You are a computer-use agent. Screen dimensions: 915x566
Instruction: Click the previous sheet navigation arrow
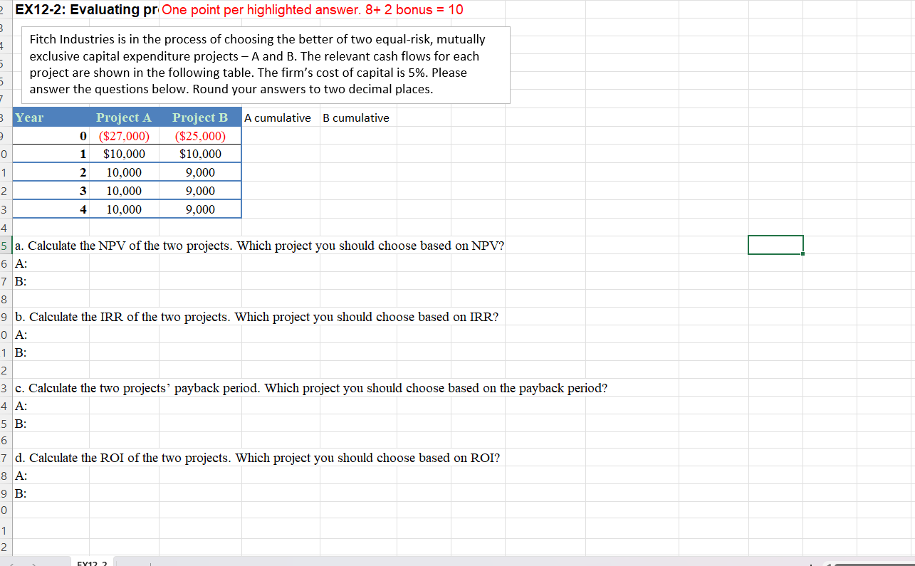pos(11,562)
